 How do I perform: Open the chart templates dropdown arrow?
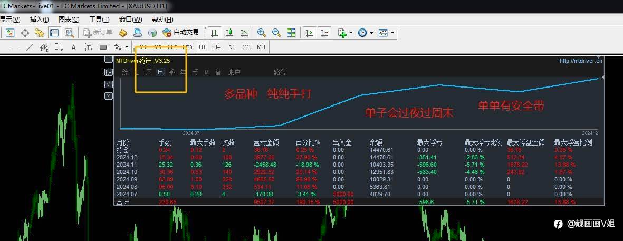(392, 33)
